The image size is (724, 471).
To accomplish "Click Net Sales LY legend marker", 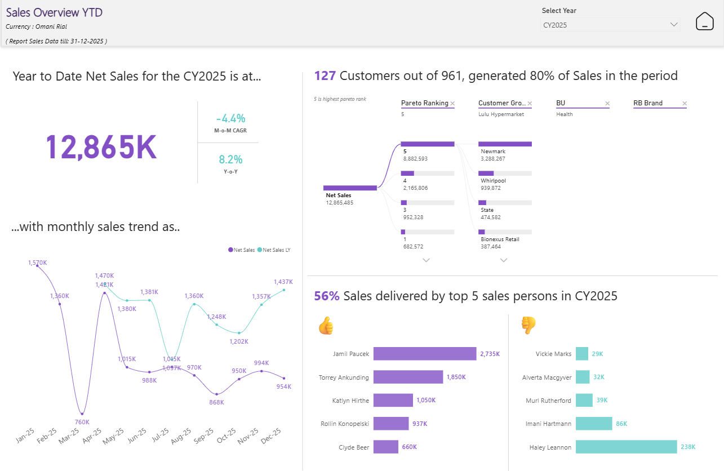I will pyautogui.click(x=260, y=250).
